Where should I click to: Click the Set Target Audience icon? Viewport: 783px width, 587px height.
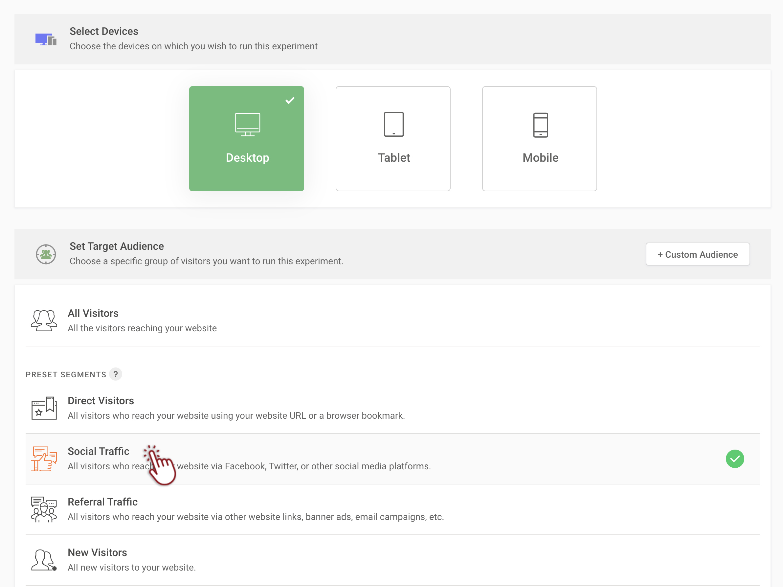[x=46, y=254]
